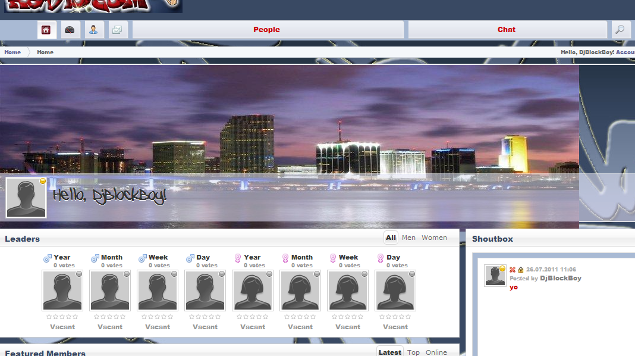The image size is (635, 356).
Task: Open the mail envelope icon
Action: (118, 30)
